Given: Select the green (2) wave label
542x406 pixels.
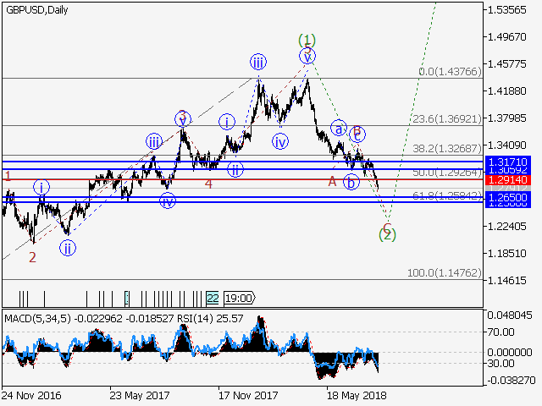Looking at the screenshot, I should click(388, 235).
